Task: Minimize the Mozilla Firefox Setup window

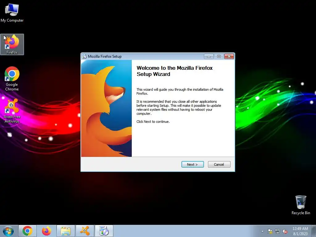Action: coord(209,56)
